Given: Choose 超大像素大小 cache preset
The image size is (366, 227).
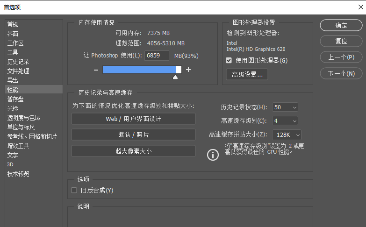Looking at the screenshot, I should click(x=133, y=151).
